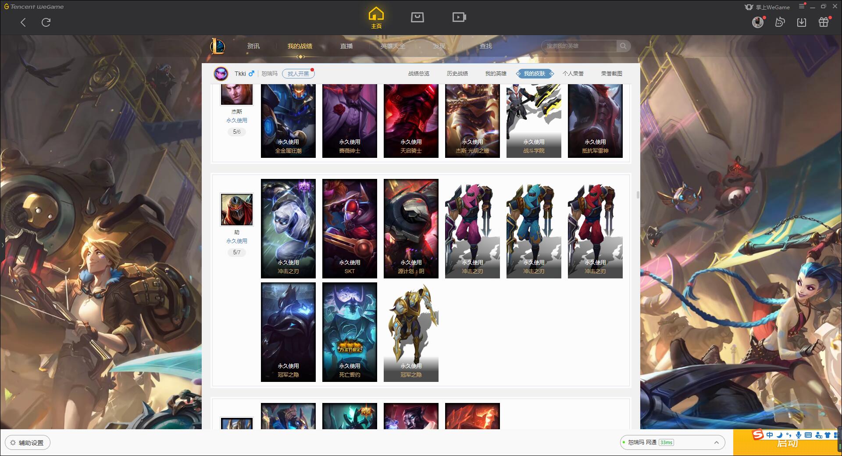Screen dimensions: 842x456
Task: Open 蔷薇绅士 skin card
Action: click(350, 121)
